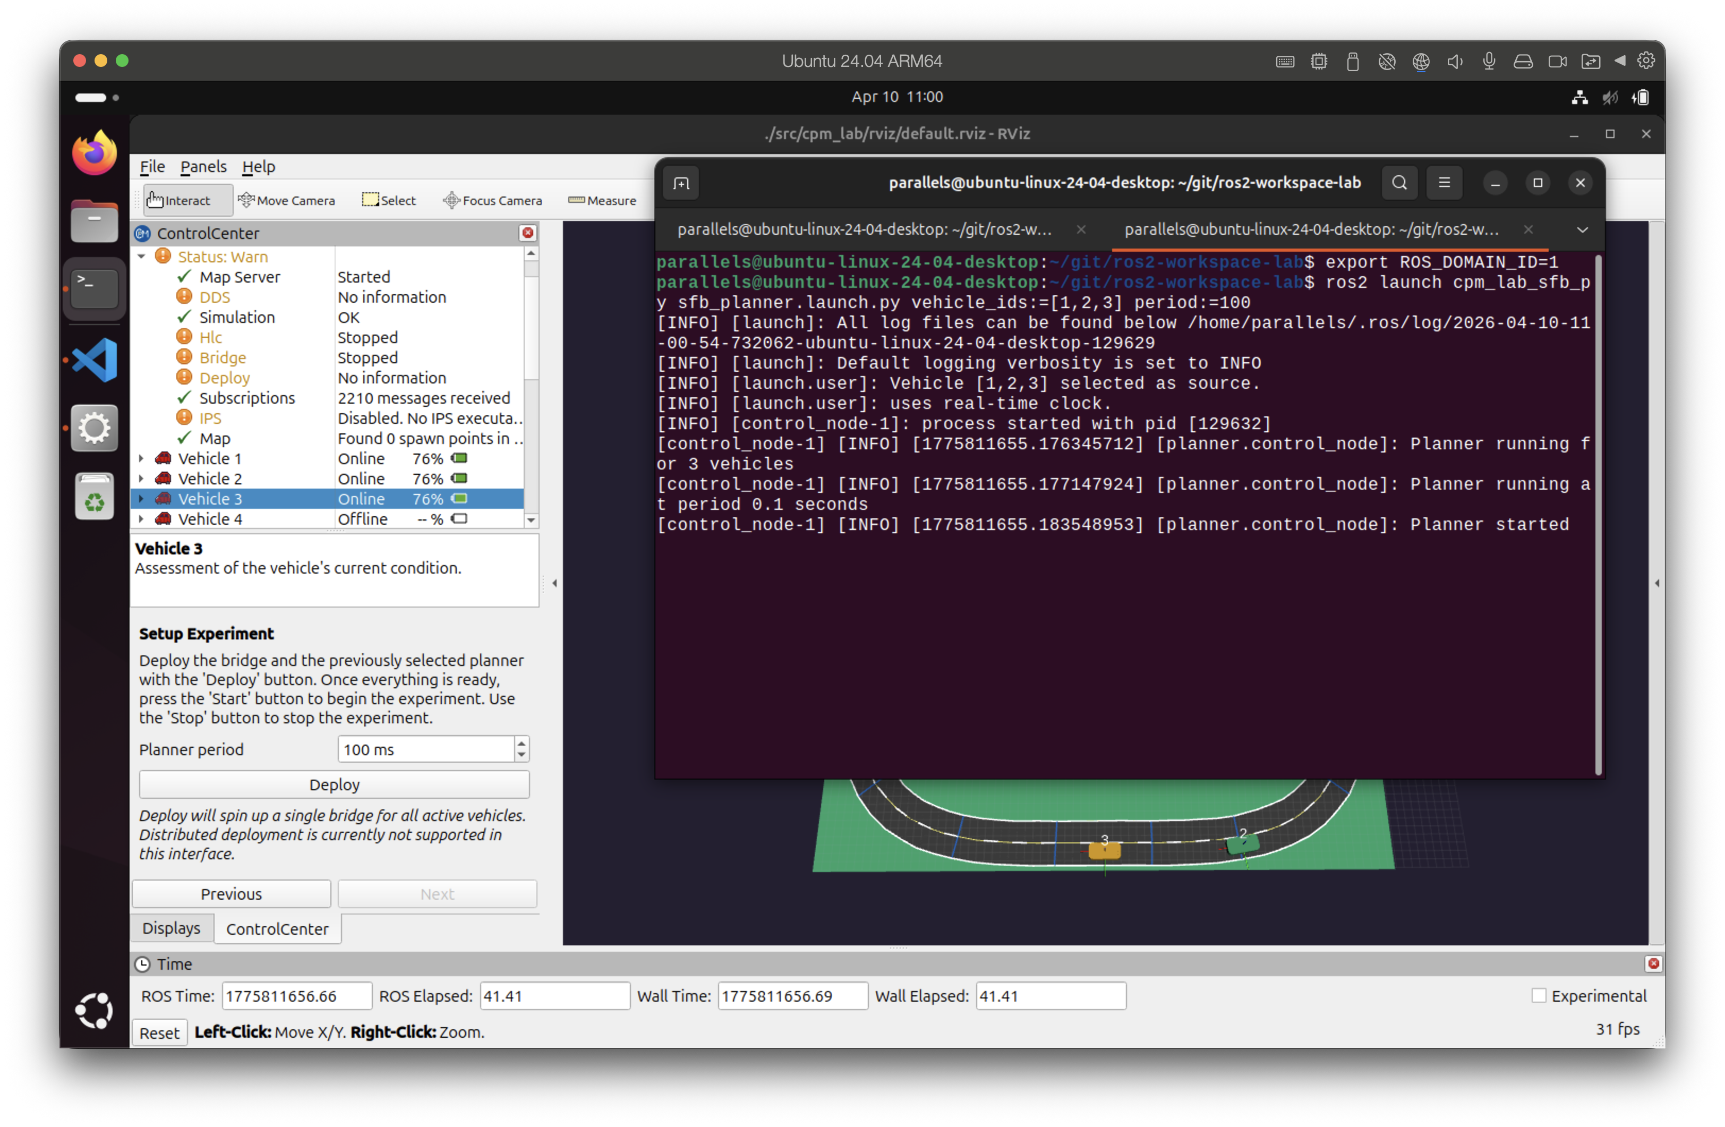This screenshot has height=1127, width=1725.
Task: Click the ROS Time field
Action: pos(297,996)
